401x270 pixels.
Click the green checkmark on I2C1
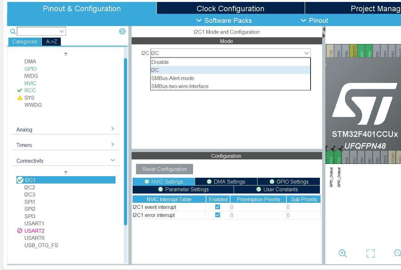click(20, 180)
